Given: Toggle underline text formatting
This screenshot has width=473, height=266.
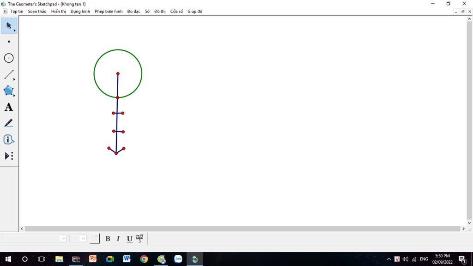Looking at the screenshot, I should pos(129,239).
